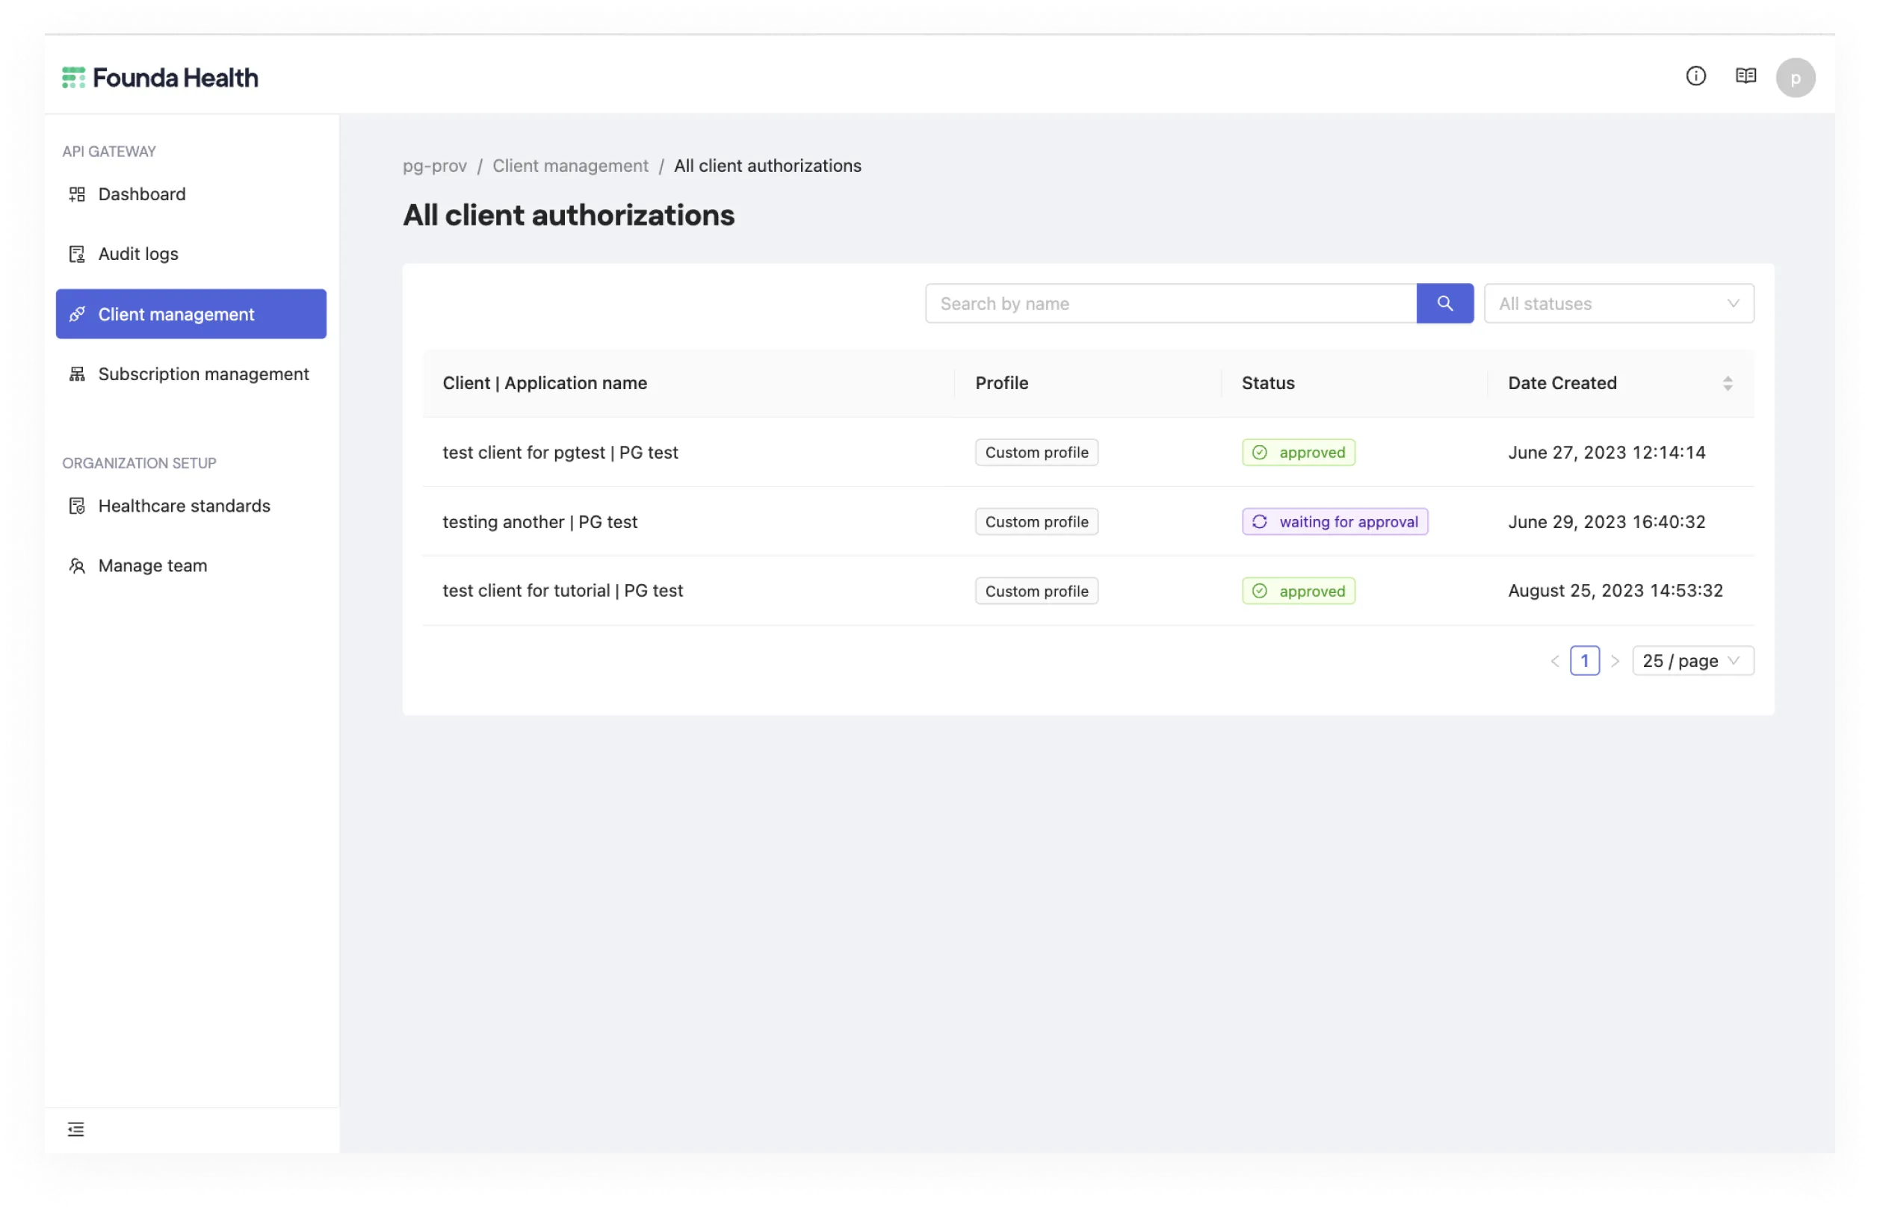Click the previous page arrow
The image size is (1880, 1210).
[x=1553, y=662]
